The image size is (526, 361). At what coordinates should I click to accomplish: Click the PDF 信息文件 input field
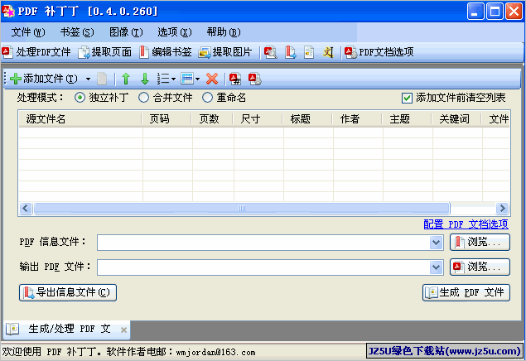(263, 243)
